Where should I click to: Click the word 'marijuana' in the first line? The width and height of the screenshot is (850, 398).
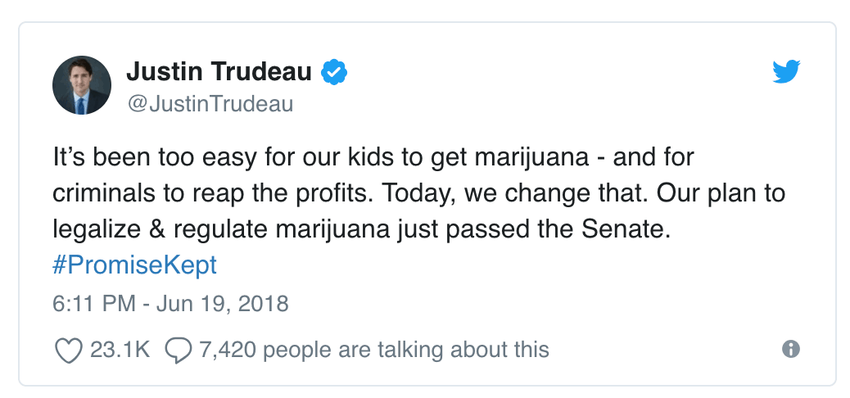[x=531, y=158]
